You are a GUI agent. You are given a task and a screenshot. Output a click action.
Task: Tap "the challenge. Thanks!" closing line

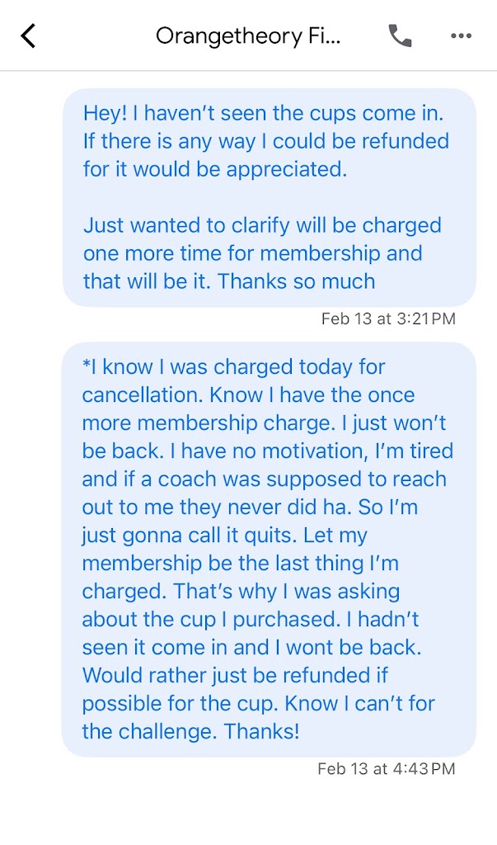click(x=190, y=732)
